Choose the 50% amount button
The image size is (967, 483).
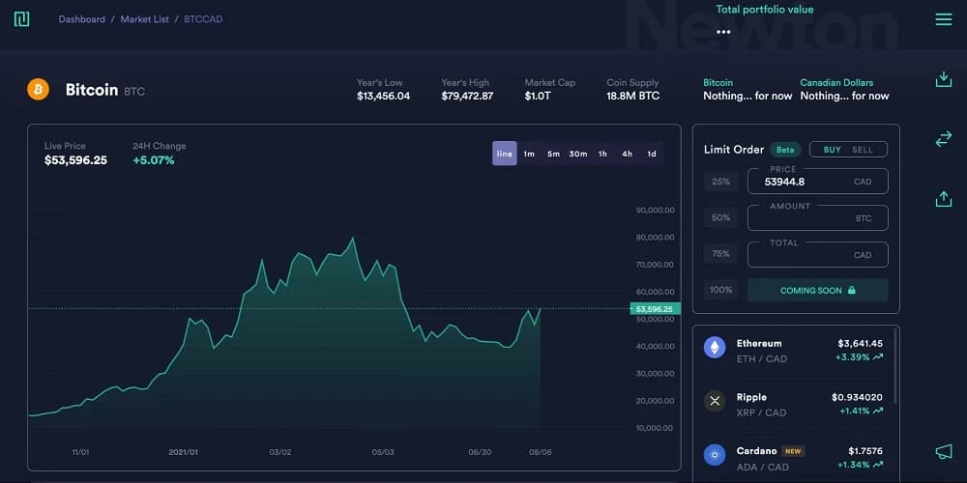721,217
